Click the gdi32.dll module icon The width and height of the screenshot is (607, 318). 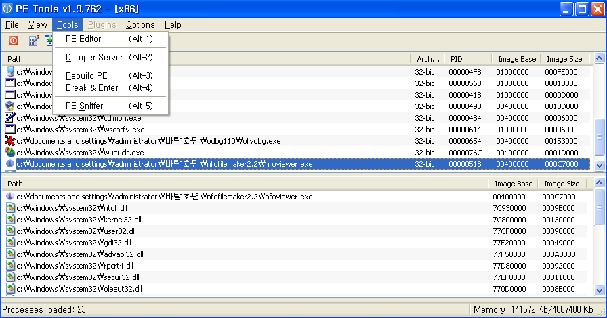(10, 243)
